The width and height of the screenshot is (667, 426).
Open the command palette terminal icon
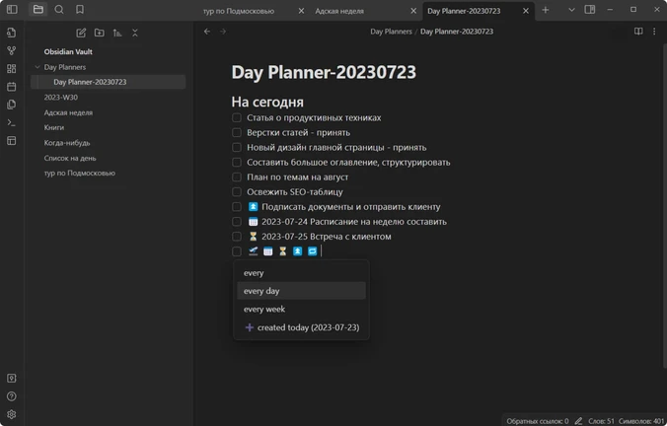coord(12,122)
